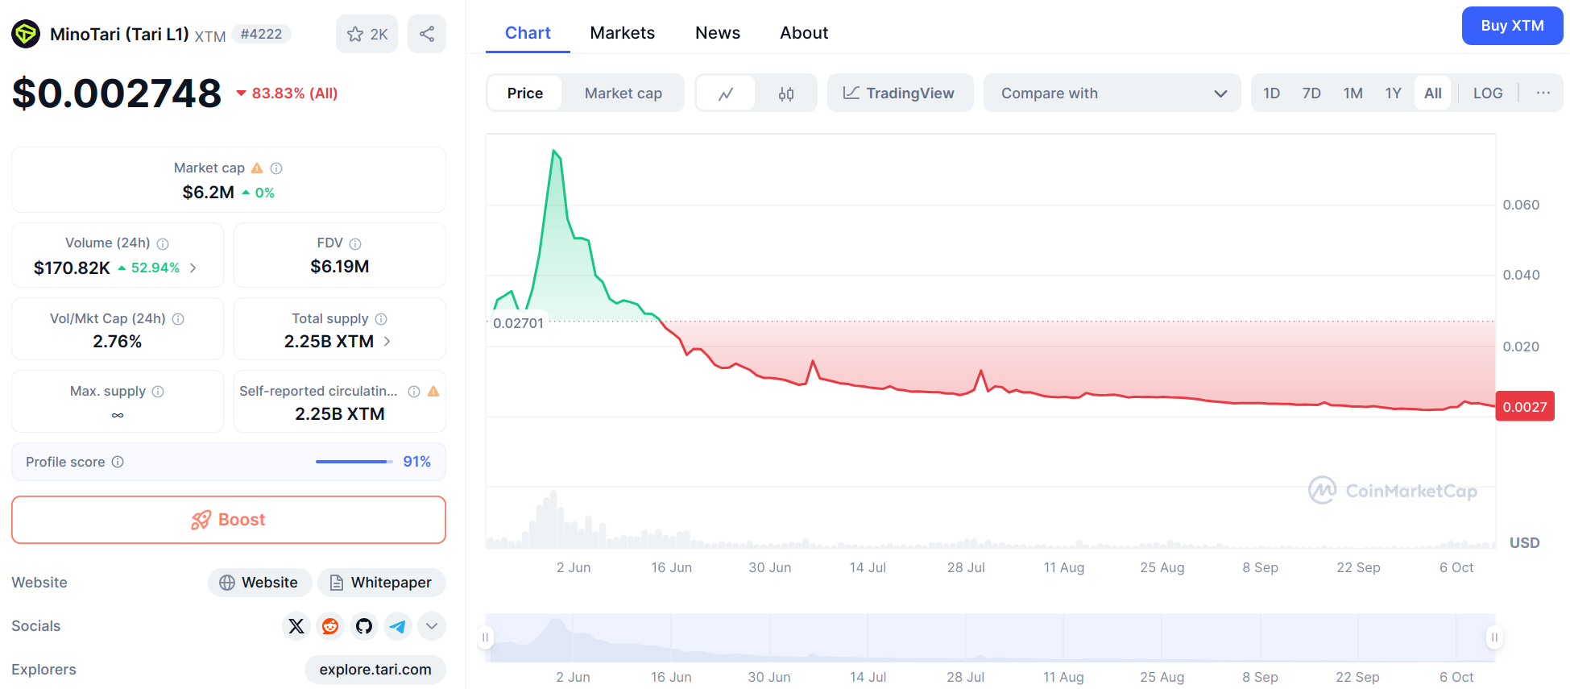This screenshot has height=689, width=1570.
Task: Click the 0.02701 chart baseline label
Action: coord(519,323)
